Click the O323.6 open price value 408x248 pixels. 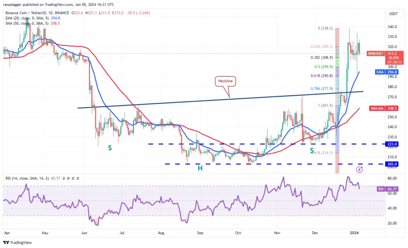78,13
